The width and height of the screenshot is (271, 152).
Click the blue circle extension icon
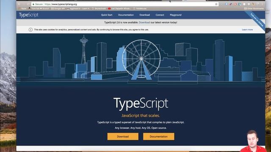(x=226, y=4)
